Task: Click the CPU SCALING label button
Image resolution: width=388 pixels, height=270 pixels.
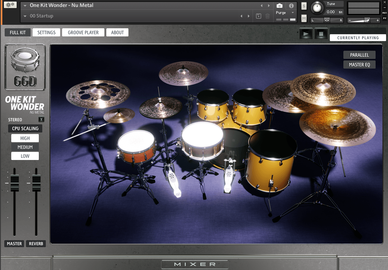Action: click(25, 129)
